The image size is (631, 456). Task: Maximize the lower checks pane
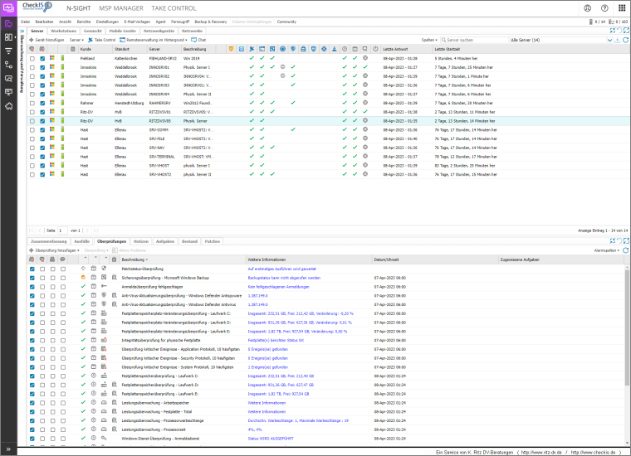click(626, 241)
